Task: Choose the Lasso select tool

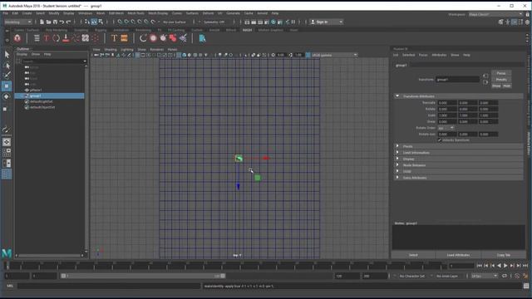Action: 7,65
